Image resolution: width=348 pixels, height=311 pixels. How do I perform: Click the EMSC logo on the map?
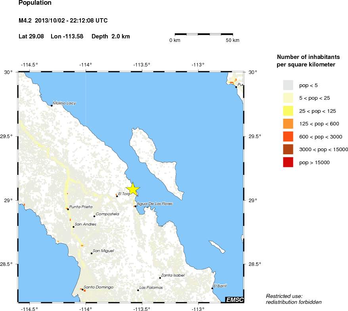tap(234, 300)
